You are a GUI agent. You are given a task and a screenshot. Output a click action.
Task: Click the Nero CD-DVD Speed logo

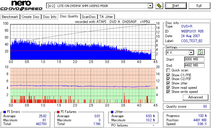tap(21, 5)
